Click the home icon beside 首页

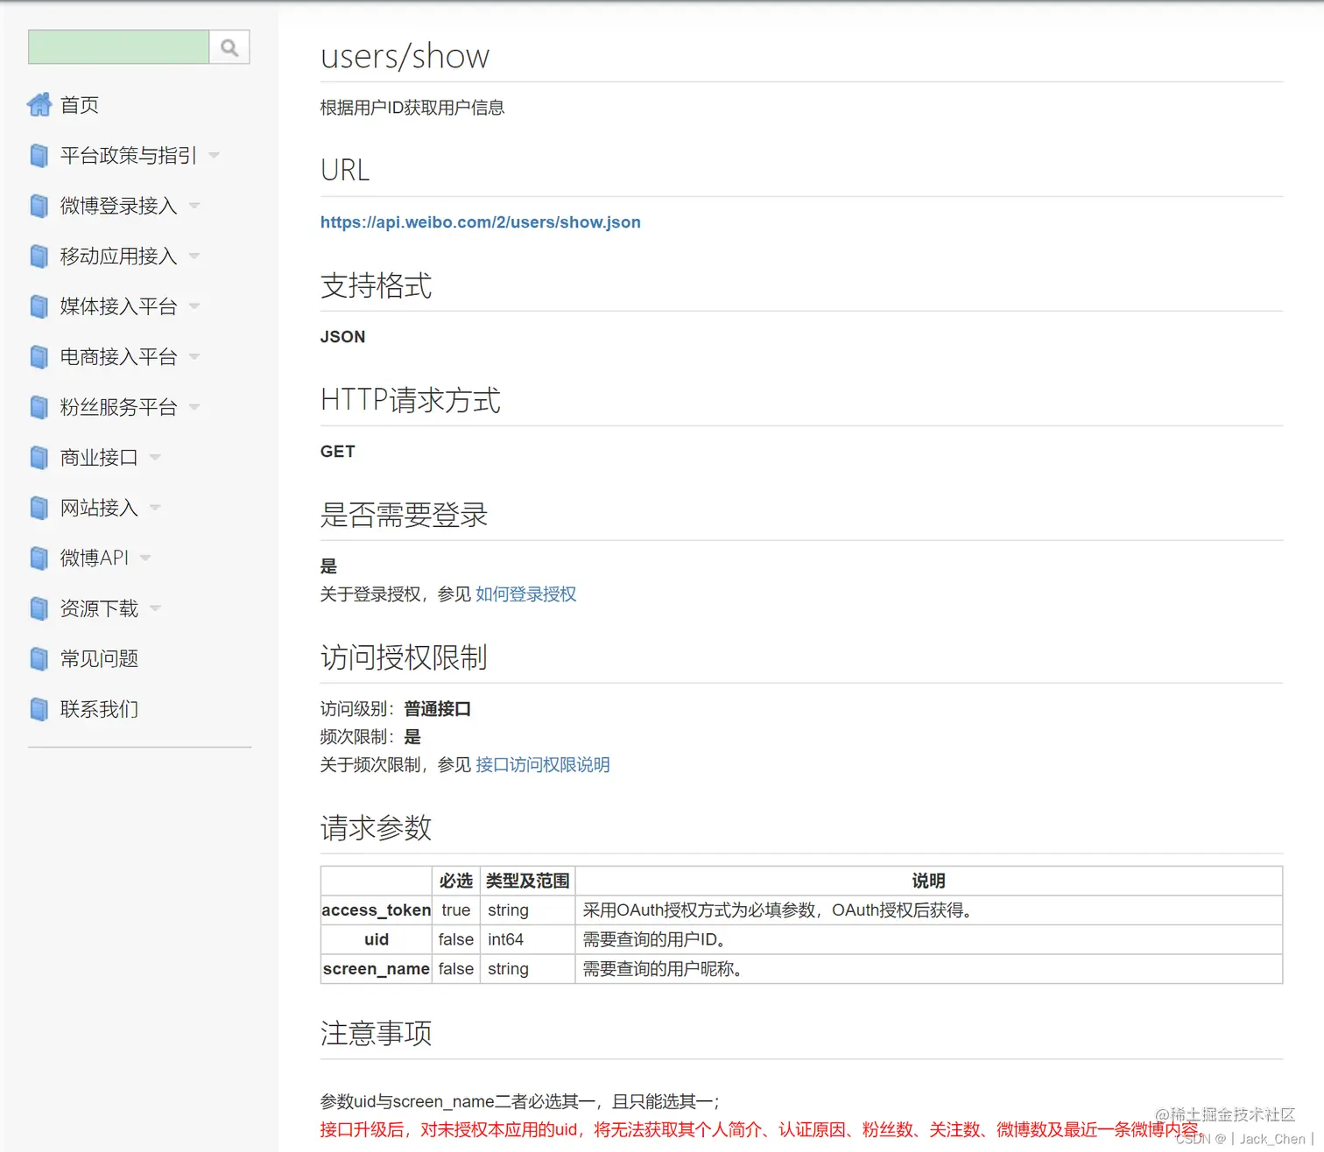click(39, 104)
